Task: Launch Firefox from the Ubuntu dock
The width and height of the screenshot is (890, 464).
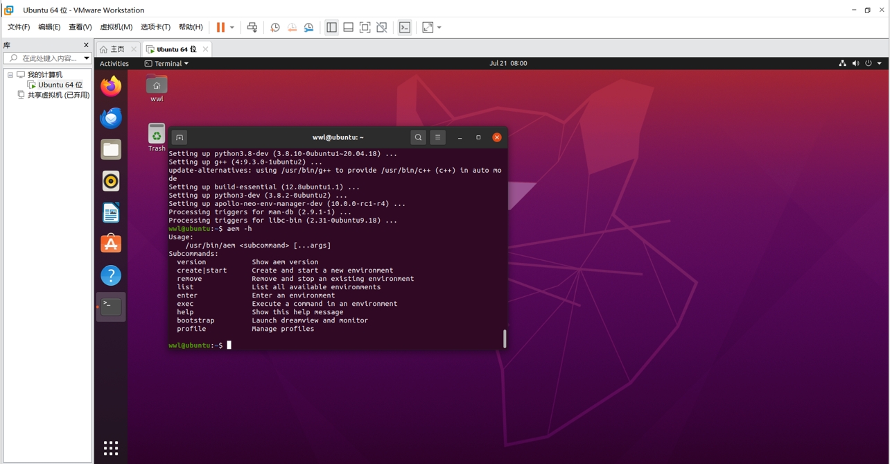Action: pyautogui.click(x=110, y=86)
